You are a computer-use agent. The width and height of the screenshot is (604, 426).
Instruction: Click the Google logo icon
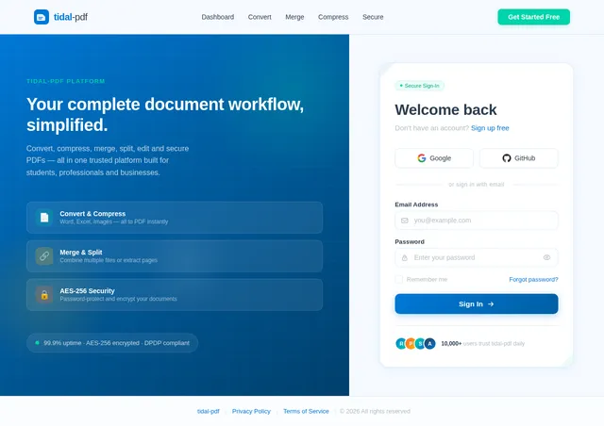tap(422, 158)
